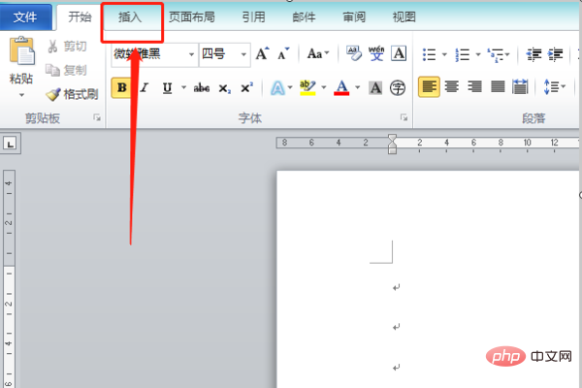The width and height of the screenshot is (582, 388).
Task: Click the Grow Font icon
Action: click(x=262, y=54)
